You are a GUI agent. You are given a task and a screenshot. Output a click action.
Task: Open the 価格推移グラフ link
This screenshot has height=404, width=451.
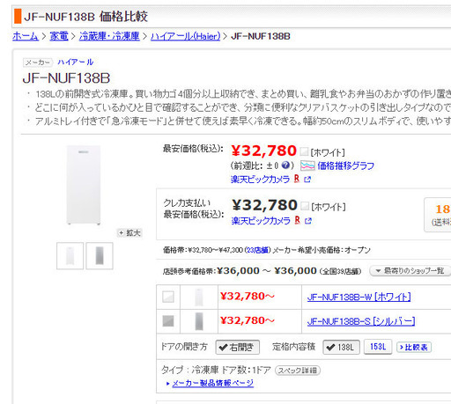click(346, 165)
